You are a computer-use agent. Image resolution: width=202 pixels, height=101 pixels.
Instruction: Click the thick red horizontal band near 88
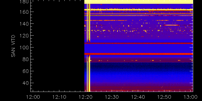pos(139,54)
